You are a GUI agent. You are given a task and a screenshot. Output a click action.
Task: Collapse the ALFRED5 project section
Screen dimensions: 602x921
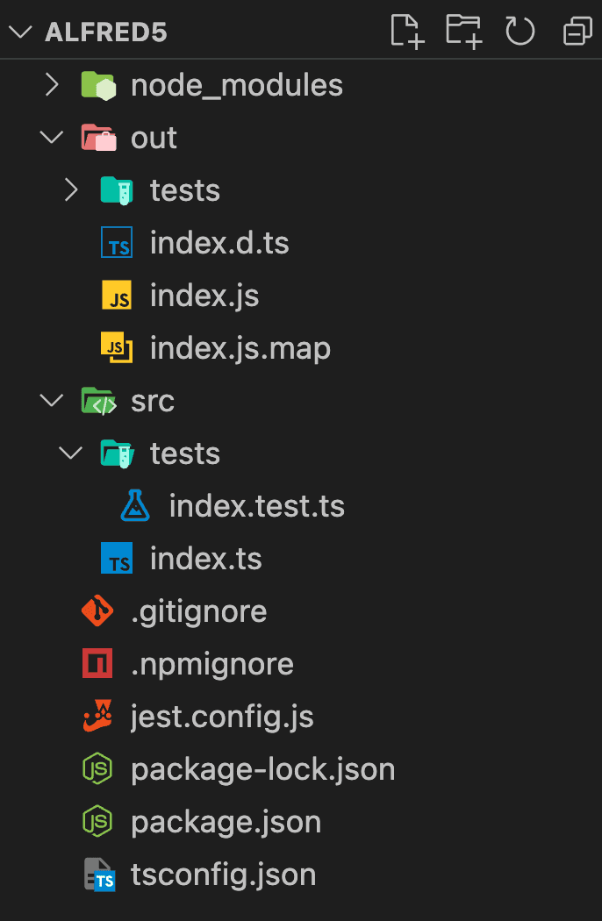click(x=19, y=32)
